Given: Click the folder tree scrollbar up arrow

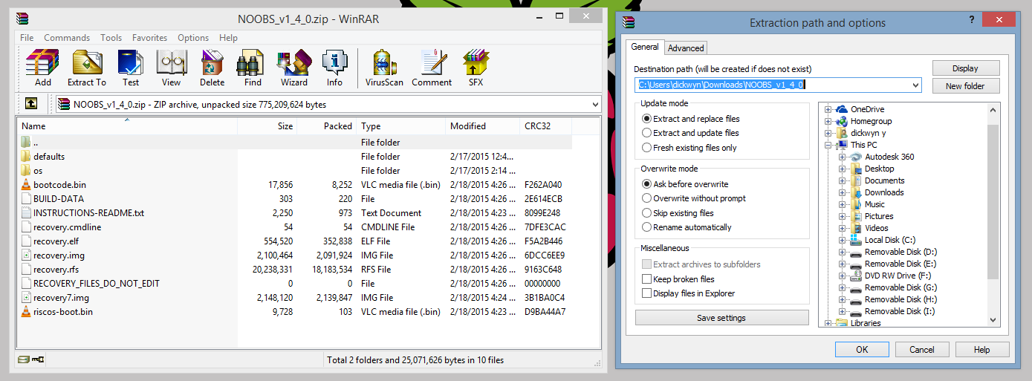Looking at the screenshot, I should [x=993, y=109].
